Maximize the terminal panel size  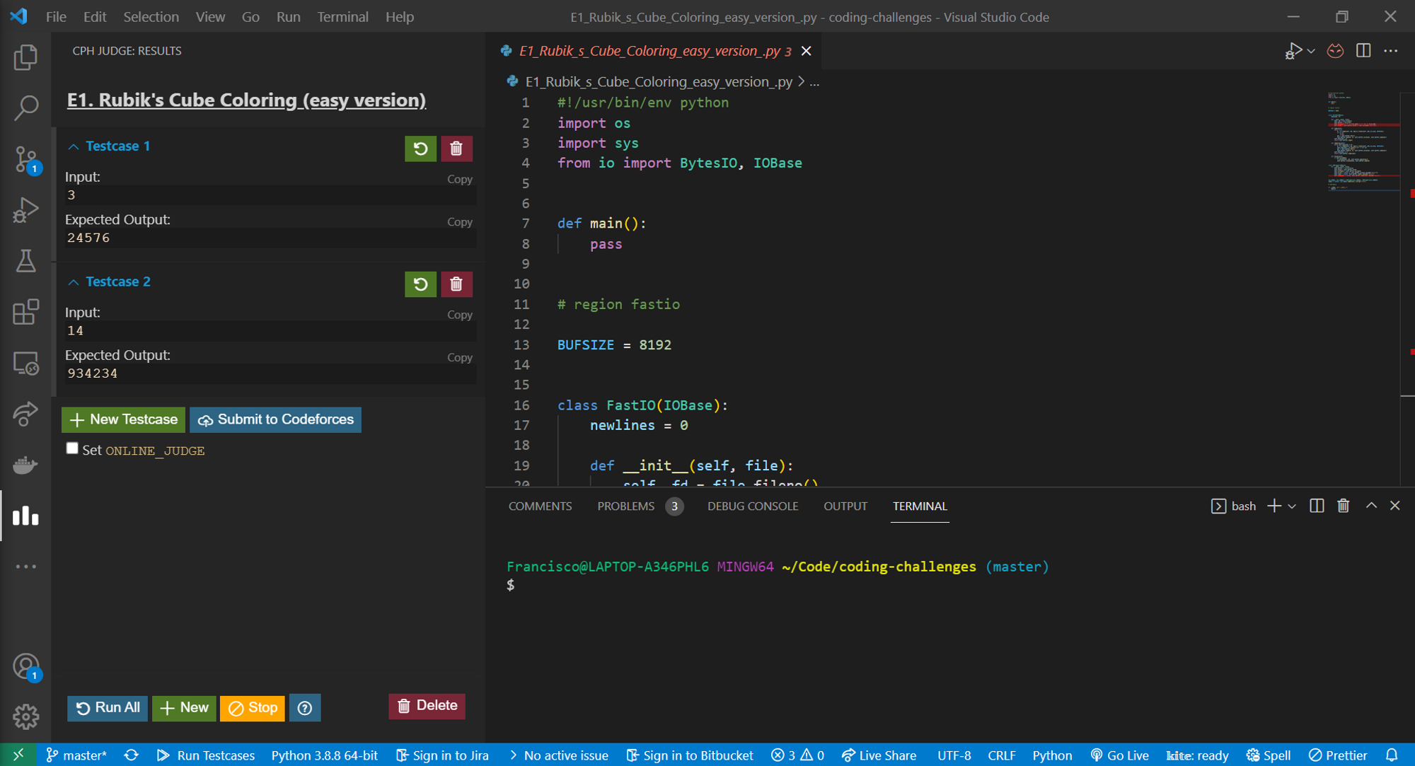pos(1371,506)
